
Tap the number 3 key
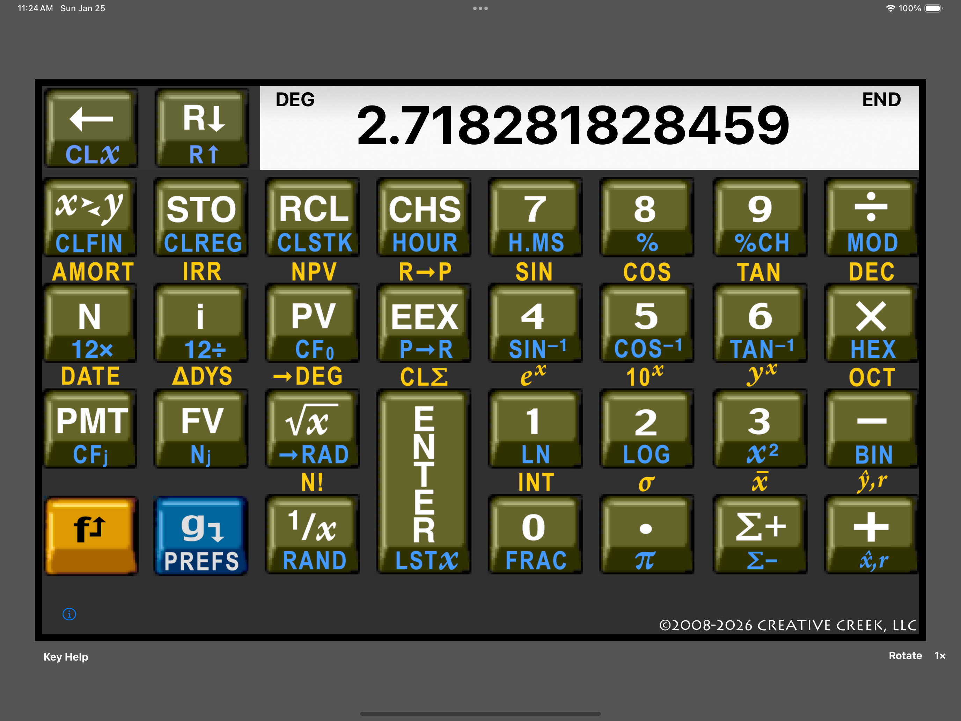pos(760,429)
